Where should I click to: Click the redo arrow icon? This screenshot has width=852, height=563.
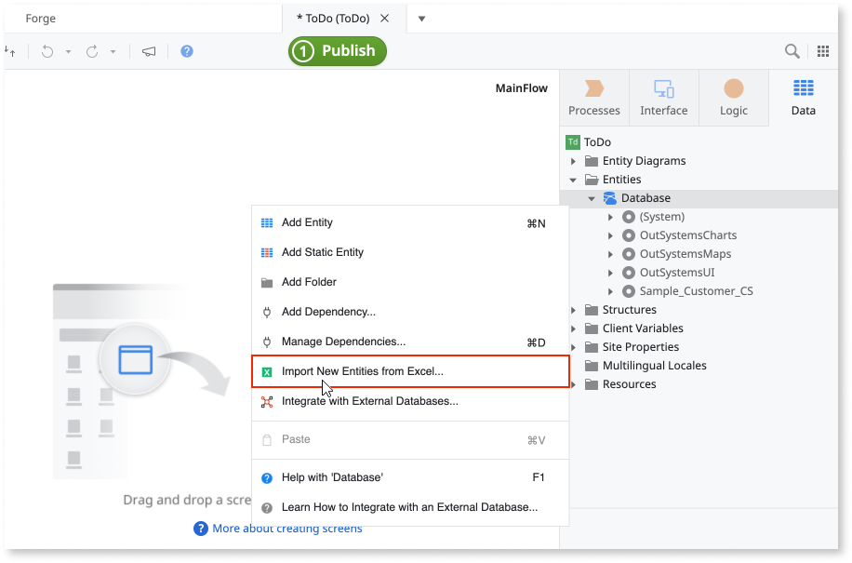tap(92, 51)
